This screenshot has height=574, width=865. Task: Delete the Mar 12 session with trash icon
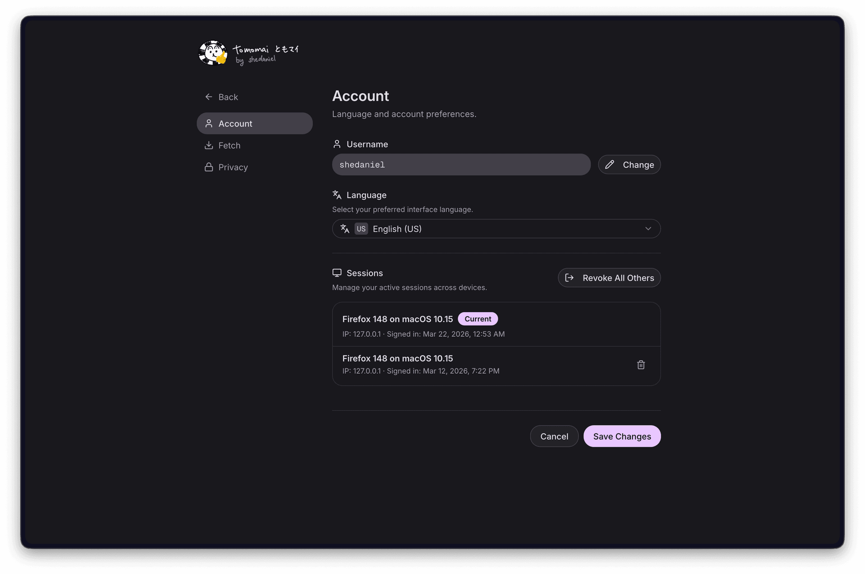(x=641, y=365)
